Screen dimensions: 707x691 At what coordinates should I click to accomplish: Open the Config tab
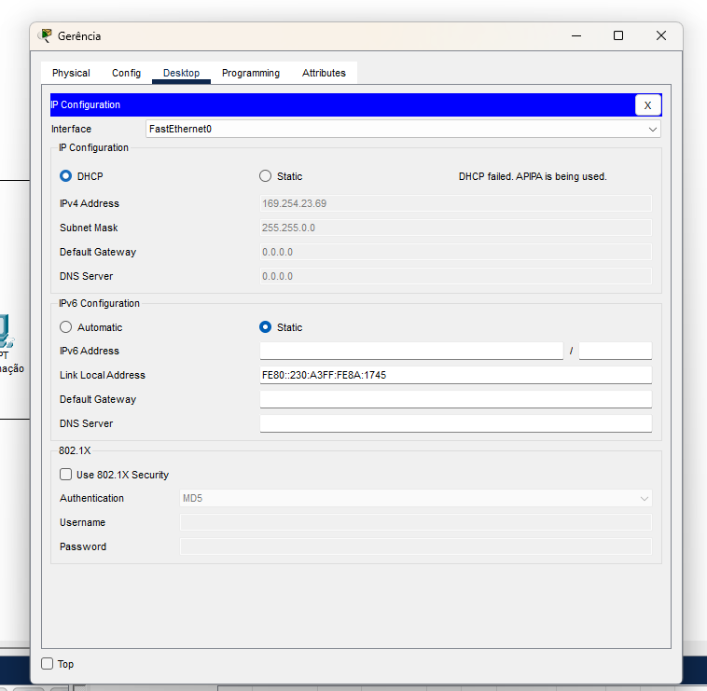point(126,73)
